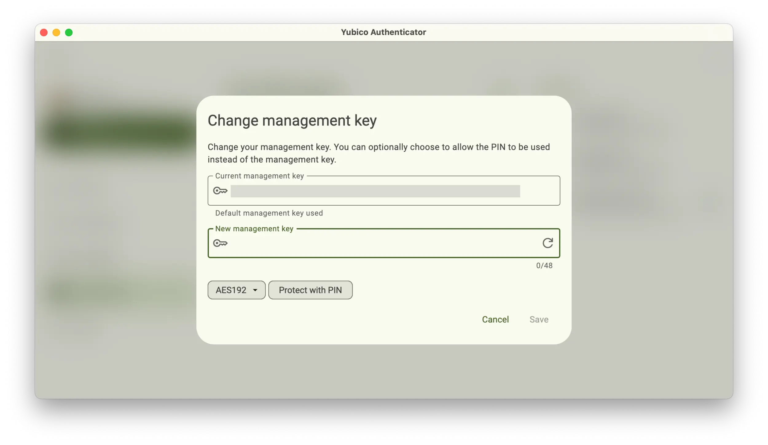This screenshot has width=768, height=445.
Task: Select the 0/48 character counter
Action: [x=544, y=265]
